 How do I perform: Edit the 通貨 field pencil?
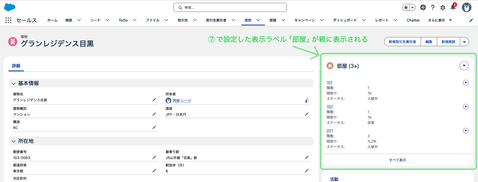pos(307,114)
